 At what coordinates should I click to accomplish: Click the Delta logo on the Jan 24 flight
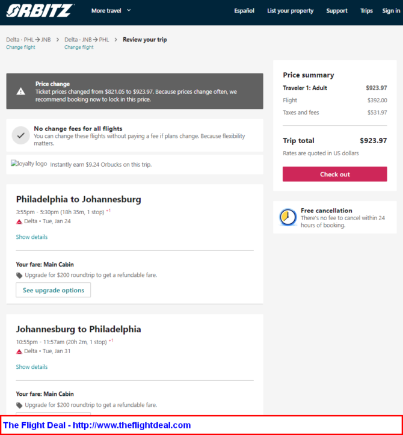click(x=19, y=221)
